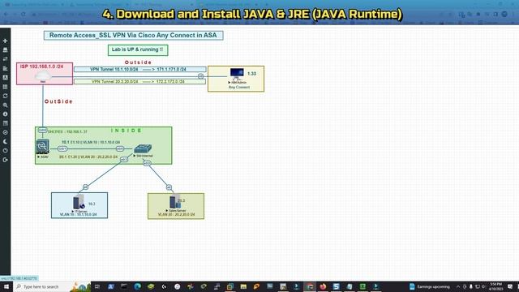Click the e0/0 interface label left of switch

point(120,149)
